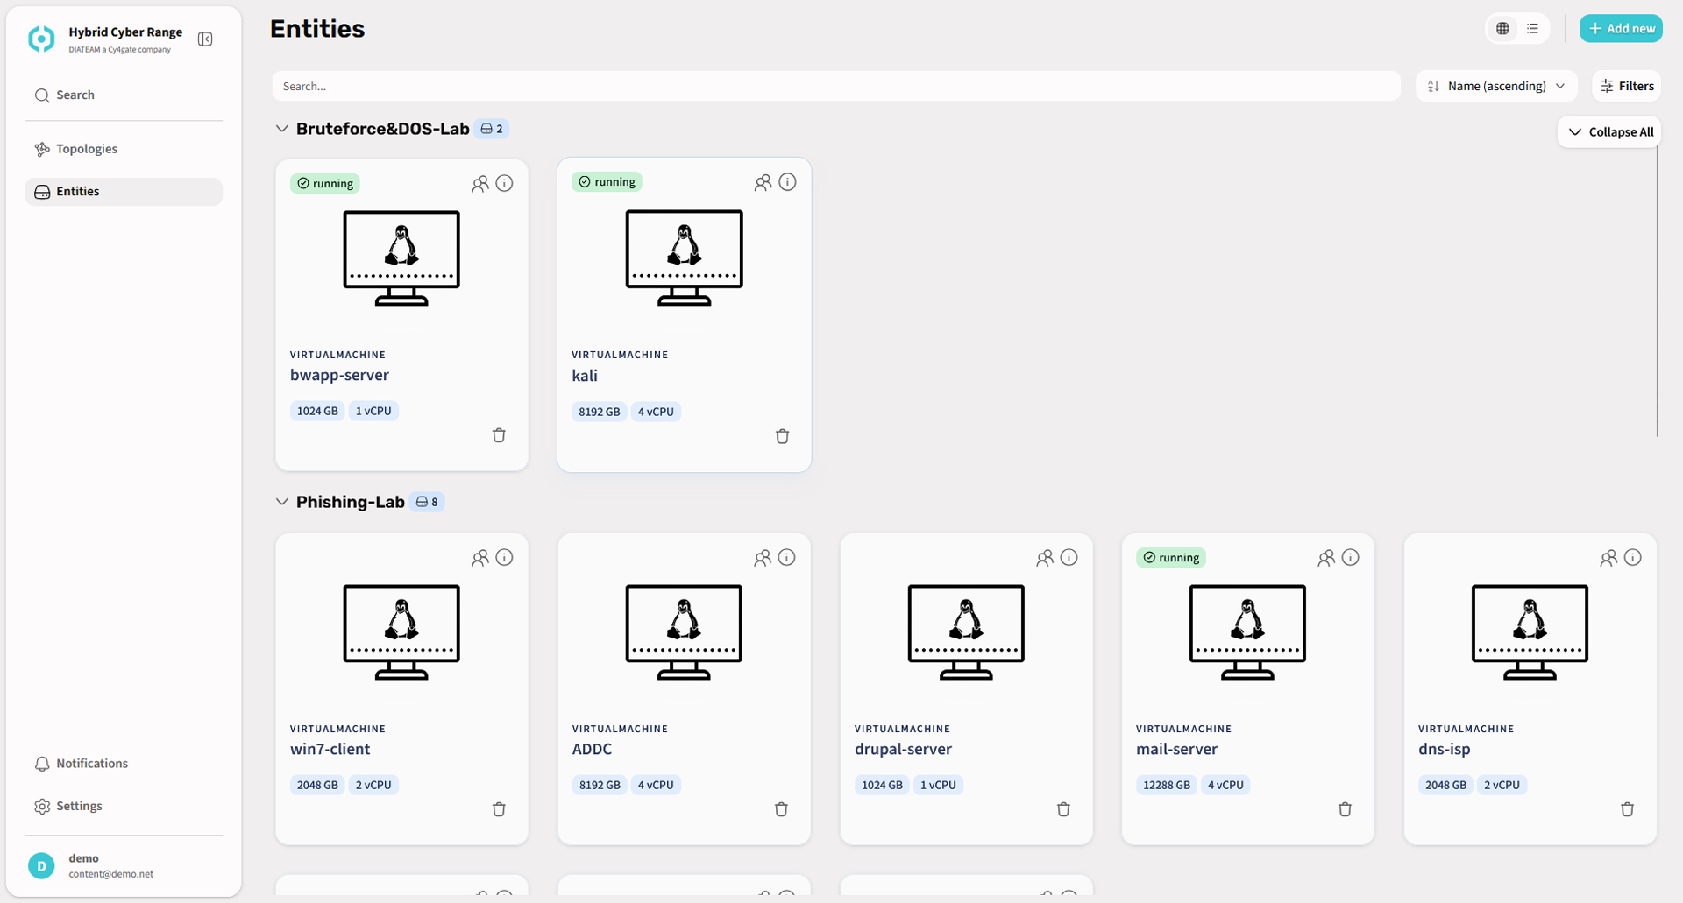Go to Topologies in the sidebar

(x=87, y=149)
